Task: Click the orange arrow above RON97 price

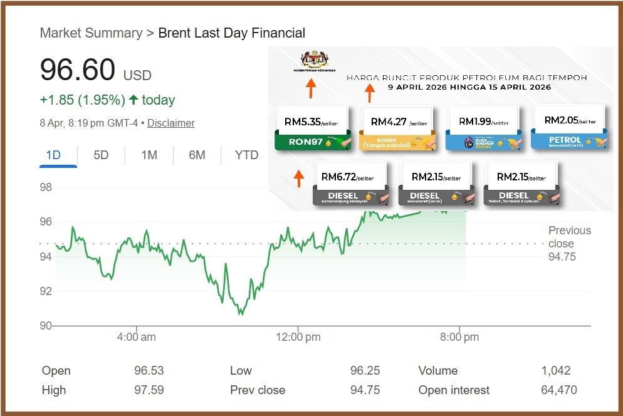Action: (x=310, y=89)
